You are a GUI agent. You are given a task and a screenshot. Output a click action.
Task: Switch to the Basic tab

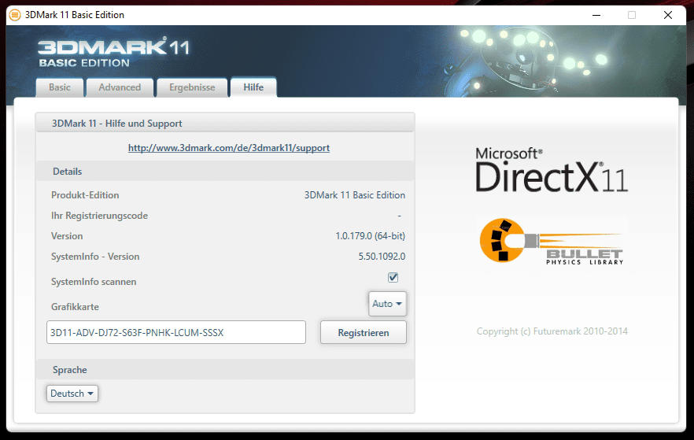click(x=59, y=87)
